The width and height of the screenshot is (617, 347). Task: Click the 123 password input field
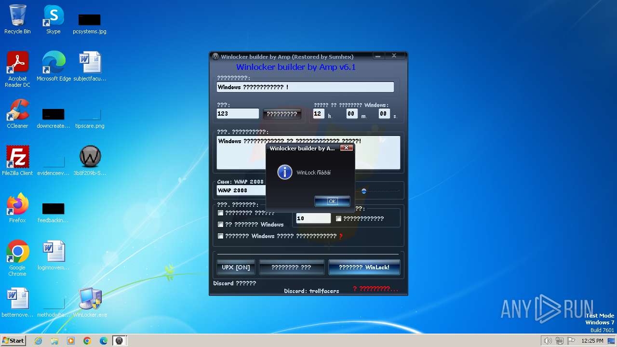point(238,114)
